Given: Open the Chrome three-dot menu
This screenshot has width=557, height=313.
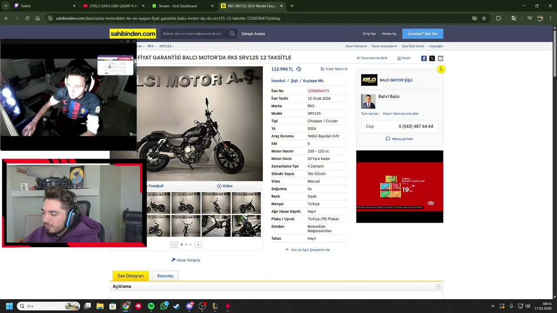Looking at the screenshot, I should click(550, 18).
